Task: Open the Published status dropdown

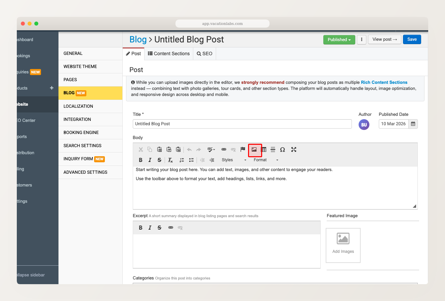Action: [339, 39]
